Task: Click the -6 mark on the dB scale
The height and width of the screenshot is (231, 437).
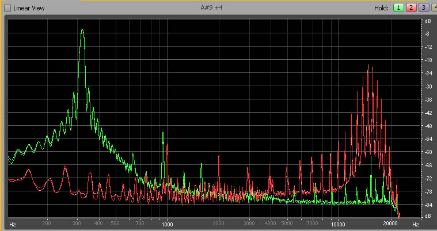Action: point(428,34)
